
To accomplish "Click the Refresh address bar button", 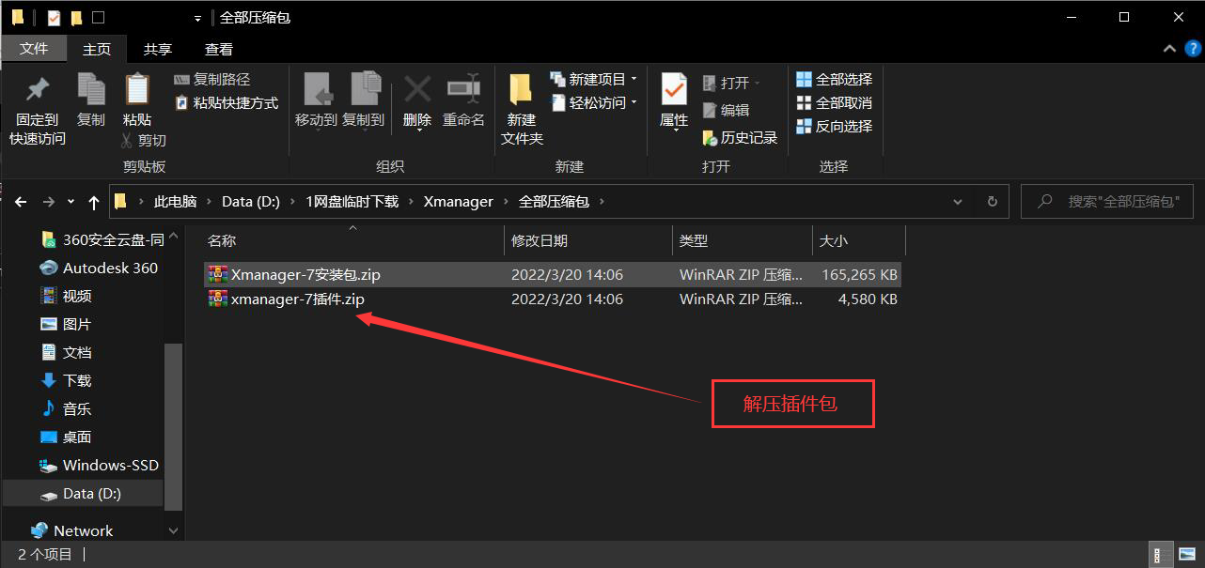I will click(x=992, y=202).
